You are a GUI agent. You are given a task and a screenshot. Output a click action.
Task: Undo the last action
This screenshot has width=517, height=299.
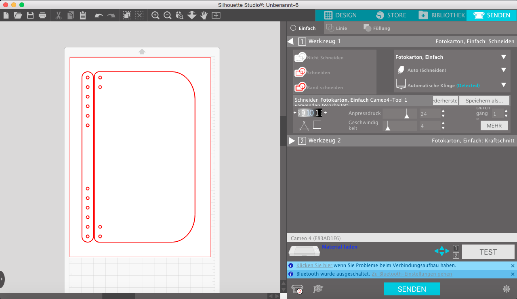99,16
